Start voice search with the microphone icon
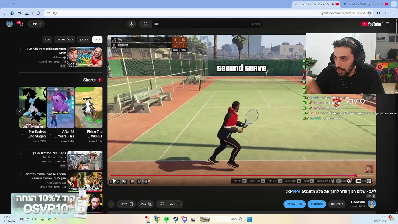The height and width of the screenshot is (224, 398). pos(132,24)
